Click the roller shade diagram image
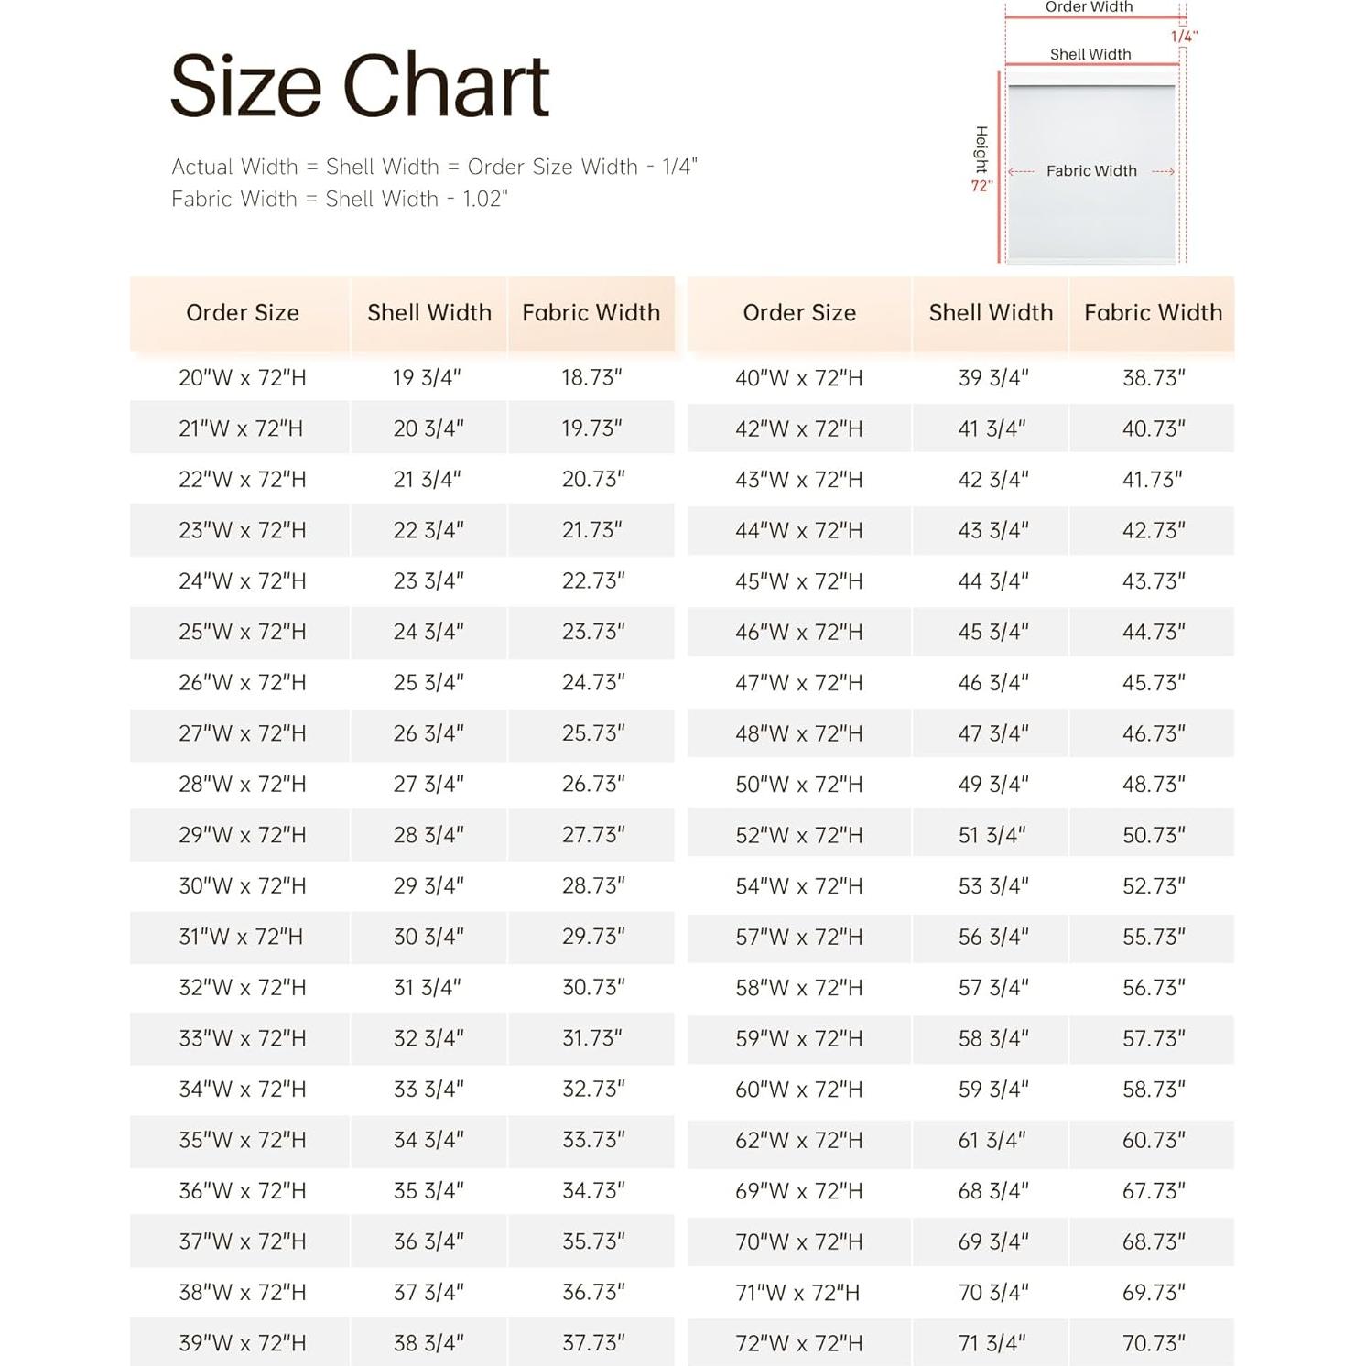Screen dimensions: 1366x1366 1090,171
